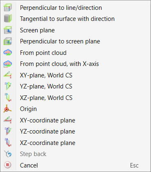This screenshot has width=151, height=172.
Task: Click the YZ-plane World CS icon
Action: 8,86
